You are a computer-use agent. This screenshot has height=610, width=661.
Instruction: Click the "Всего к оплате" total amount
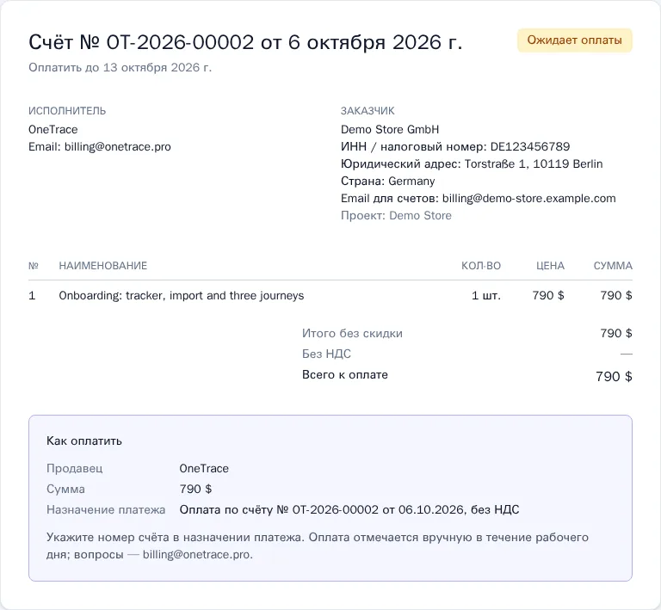[614, 376]
